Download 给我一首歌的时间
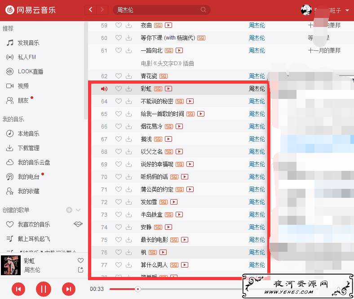Viewport: 354px width, 299px height. point(128,114)
